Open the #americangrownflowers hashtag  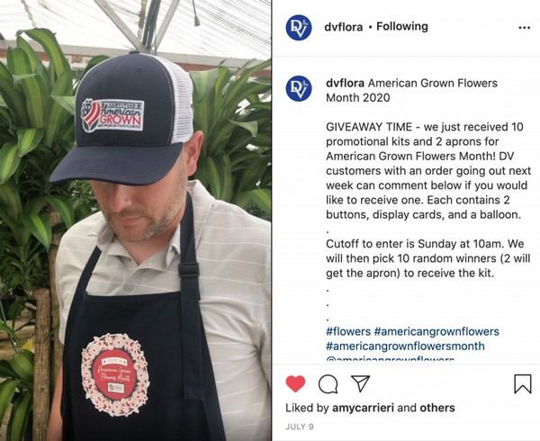[436, 331]
